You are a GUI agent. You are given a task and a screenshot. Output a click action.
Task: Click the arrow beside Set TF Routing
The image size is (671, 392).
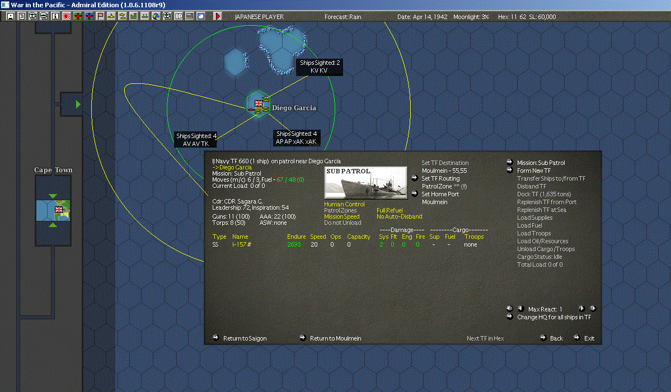tap(415, 178)
